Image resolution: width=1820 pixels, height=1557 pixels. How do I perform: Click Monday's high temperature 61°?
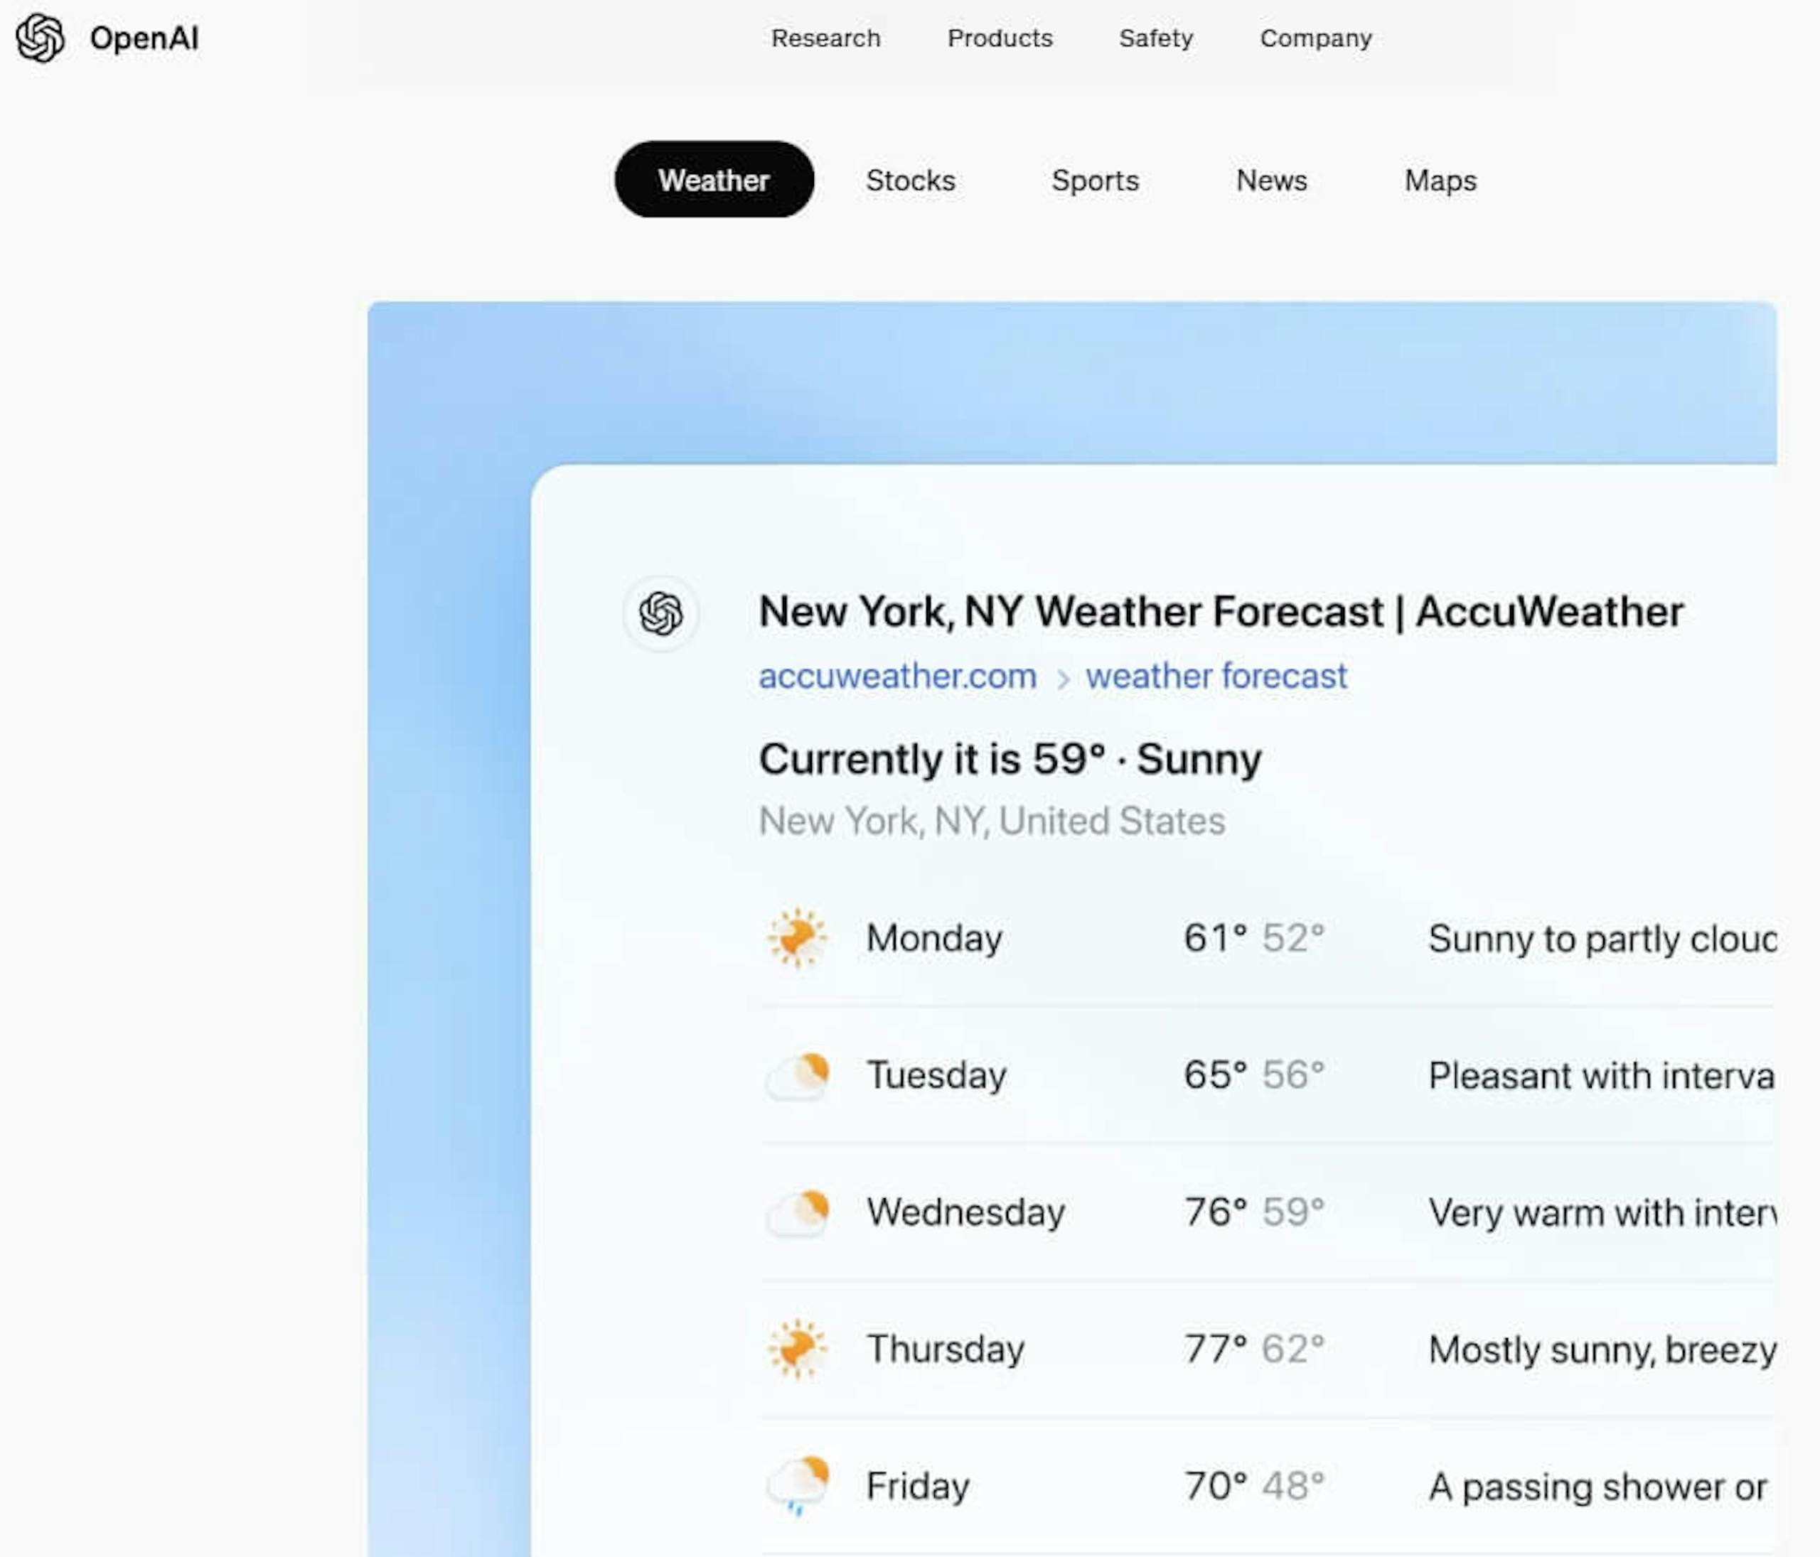click(x=1216, y=938)
